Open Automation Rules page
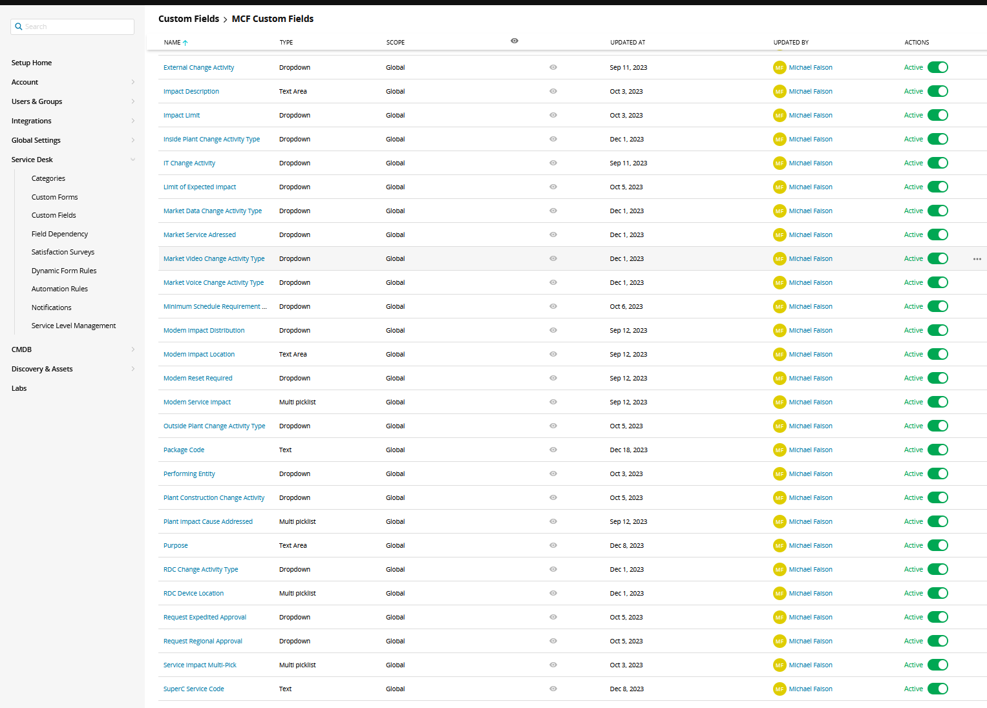 pos(60,289)
